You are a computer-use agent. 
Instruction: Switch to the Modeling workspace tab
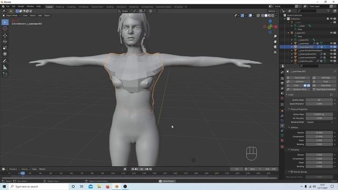tap(60, 7)
